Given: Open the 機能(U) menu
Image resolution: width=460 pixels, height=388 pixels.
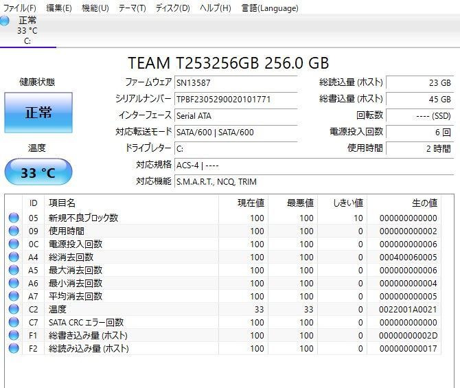Looking at the screenshot, I should pyautogui.click(x=95, y=8).
